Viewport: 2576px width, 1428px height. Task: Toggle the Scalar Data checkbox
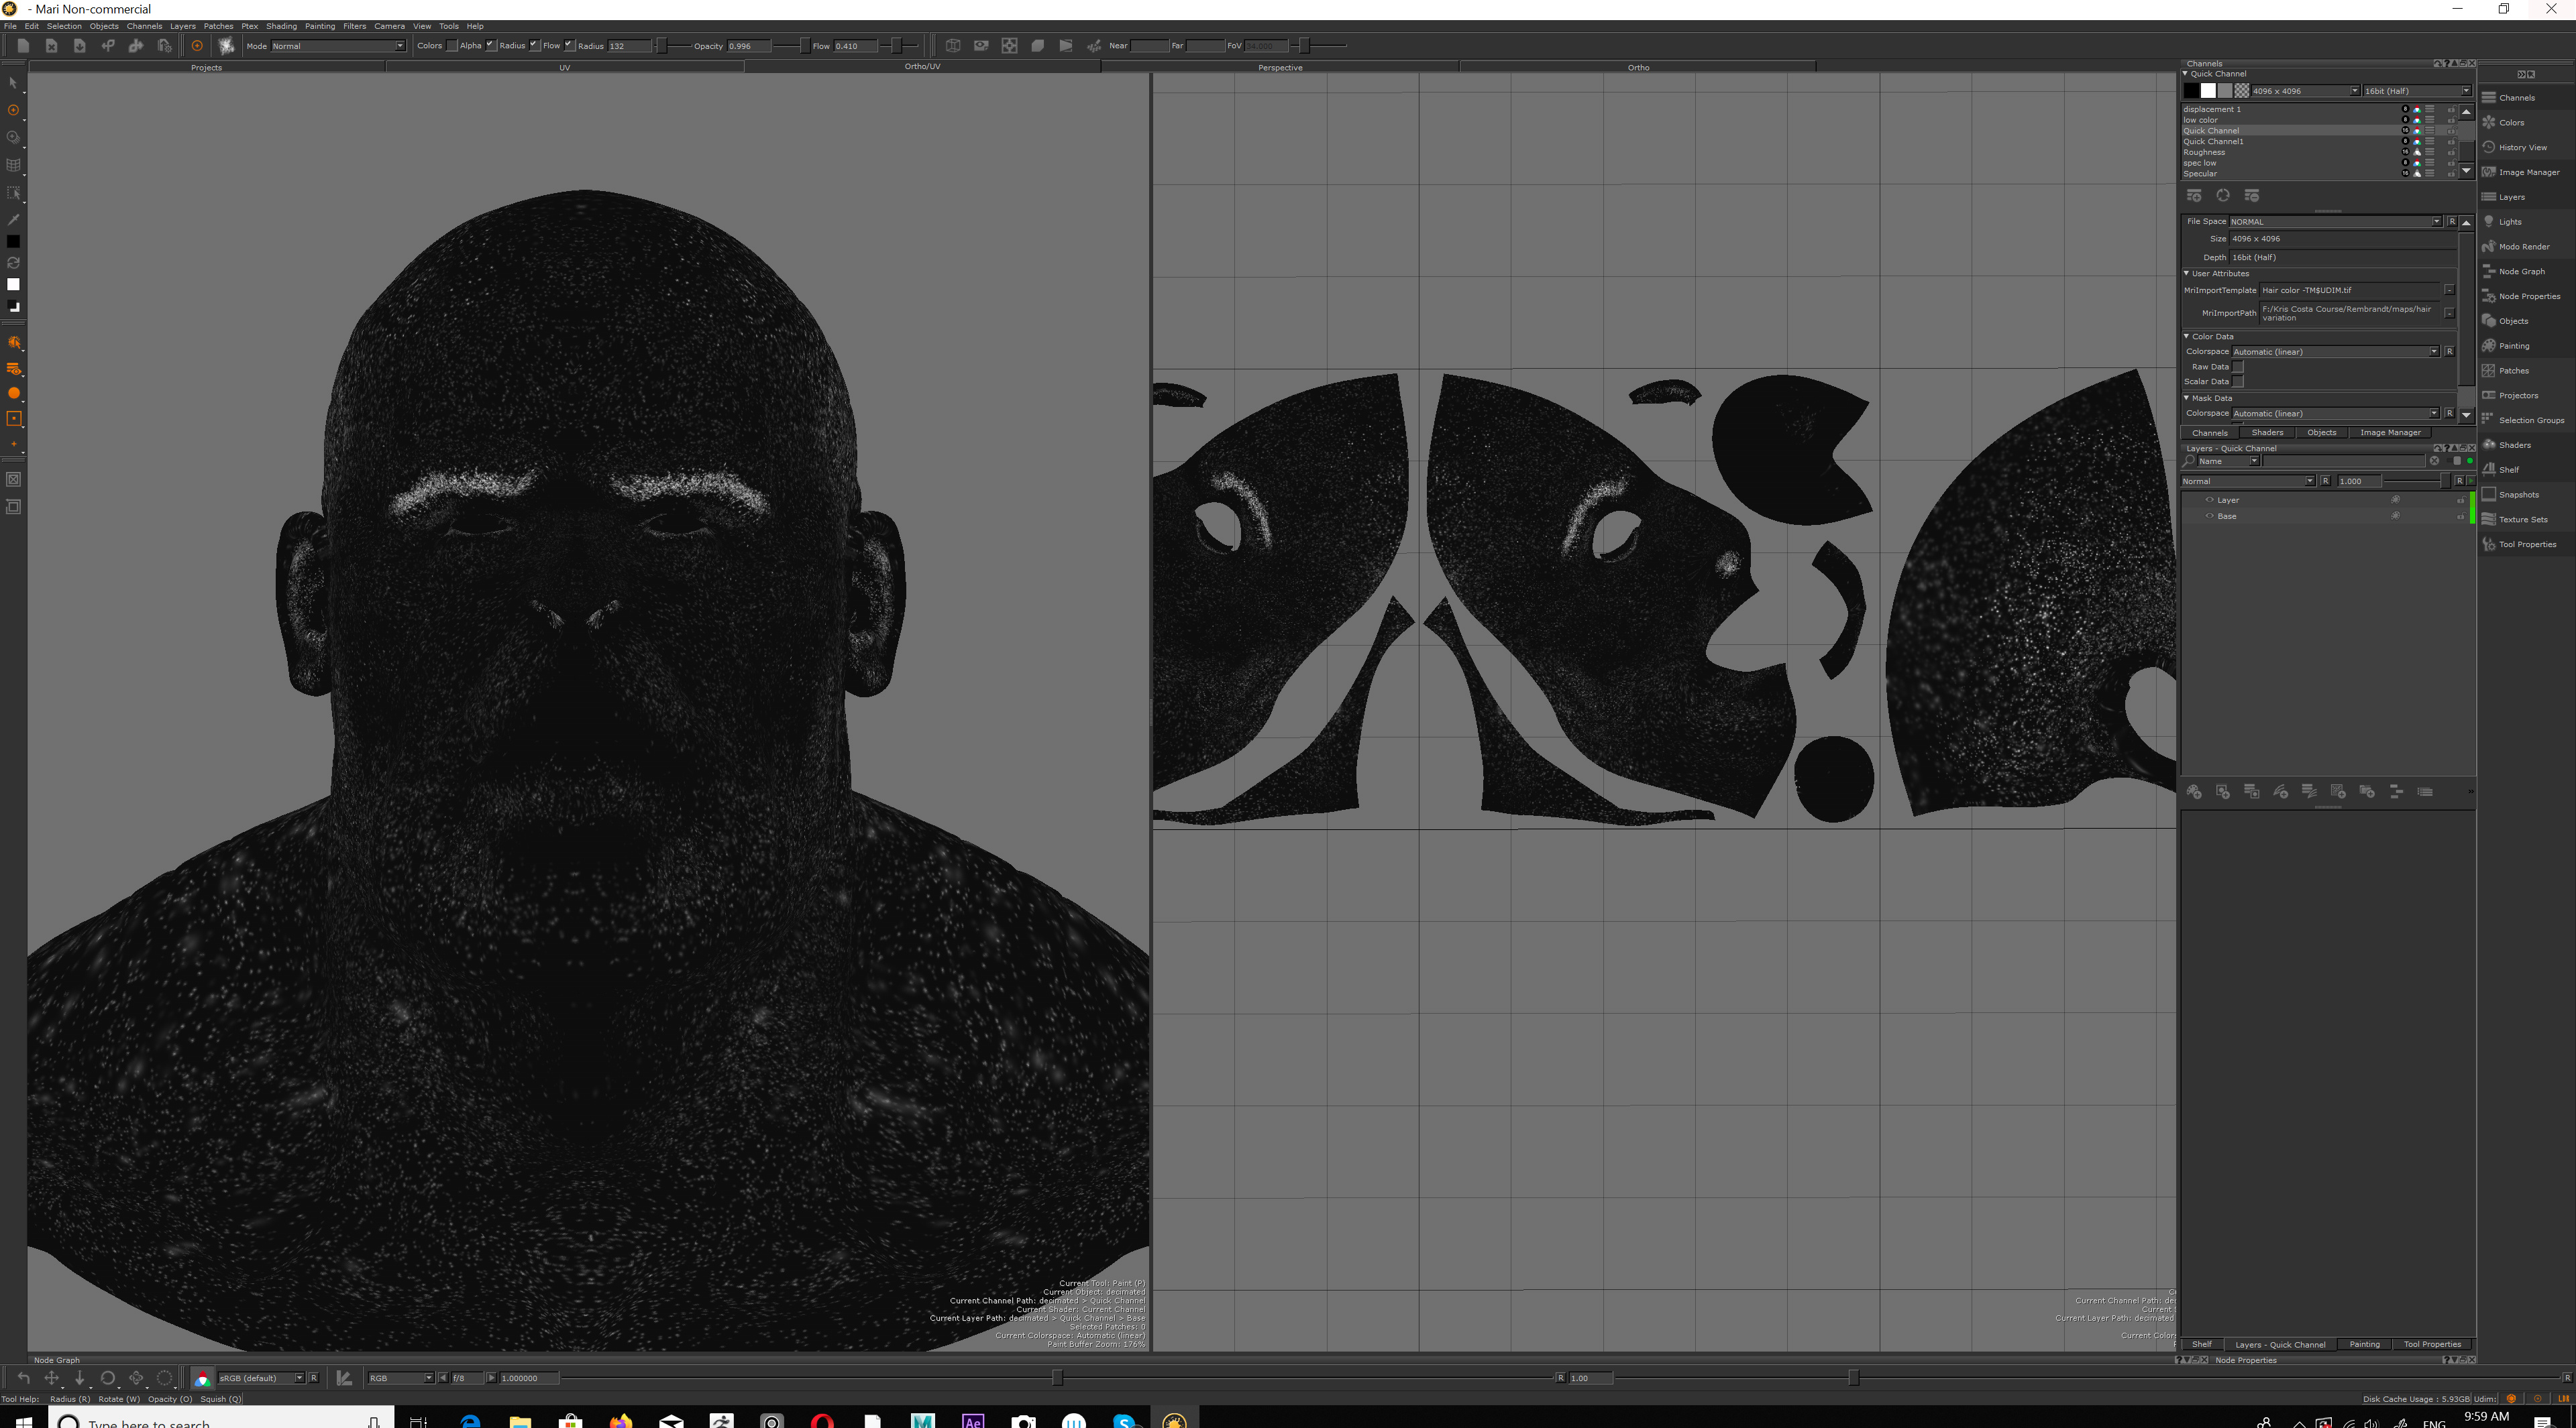click(x=2239, y=381)
